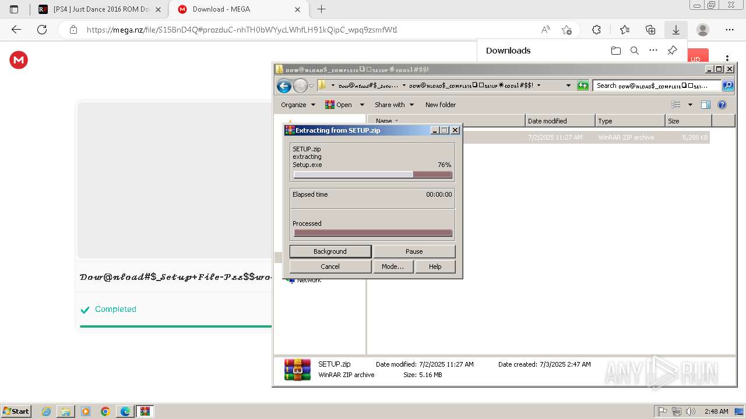
Task: Pin the Downloads panel
Action: [x=672, y=51]
